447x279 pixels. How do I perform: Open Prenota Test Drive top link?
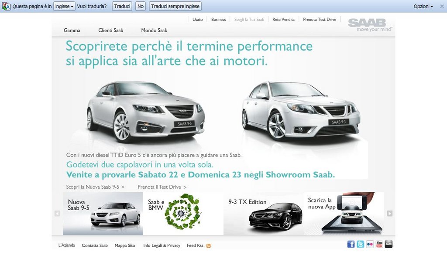(320, 19)
